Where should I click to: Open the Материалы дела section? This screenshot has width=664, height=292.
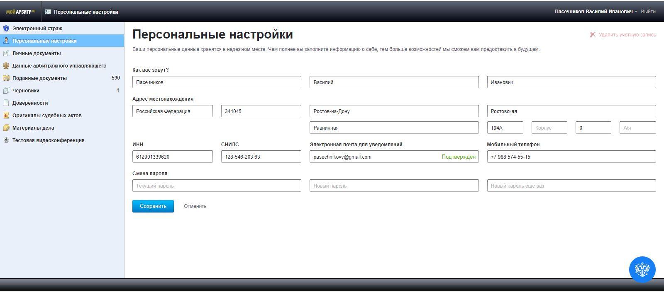(x=33, y=128)
